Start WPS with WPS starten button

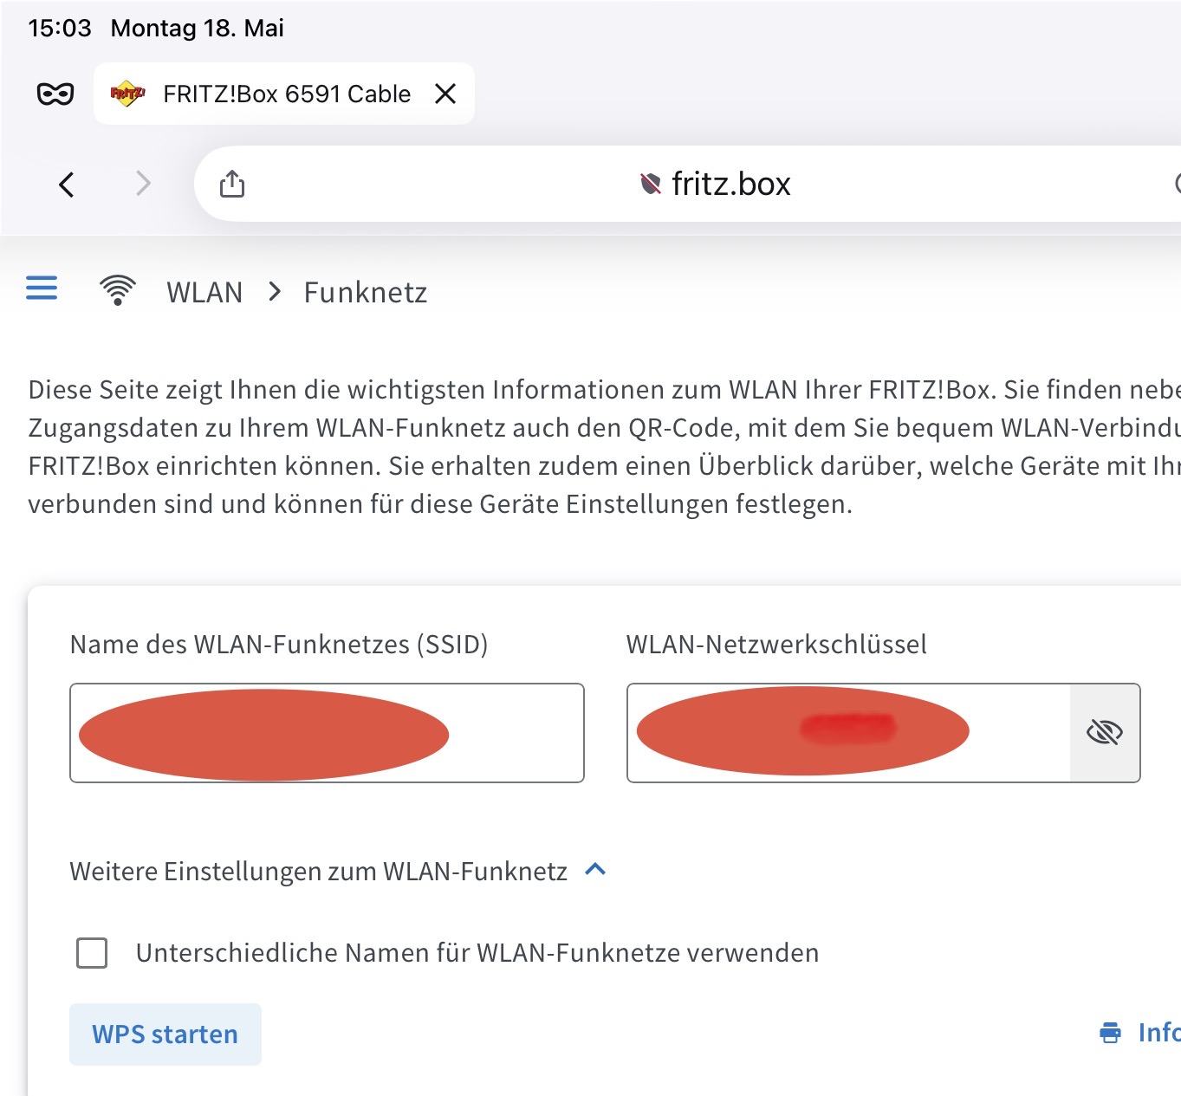click(x=165, y=1034)
